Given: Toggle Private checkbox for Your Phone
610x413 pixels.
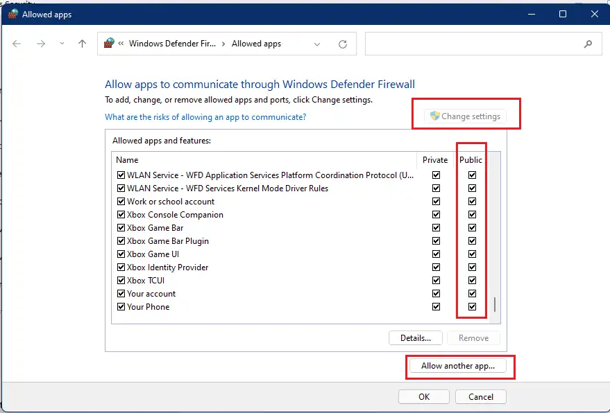Looking at the screenshot, I should pos(436,307).
